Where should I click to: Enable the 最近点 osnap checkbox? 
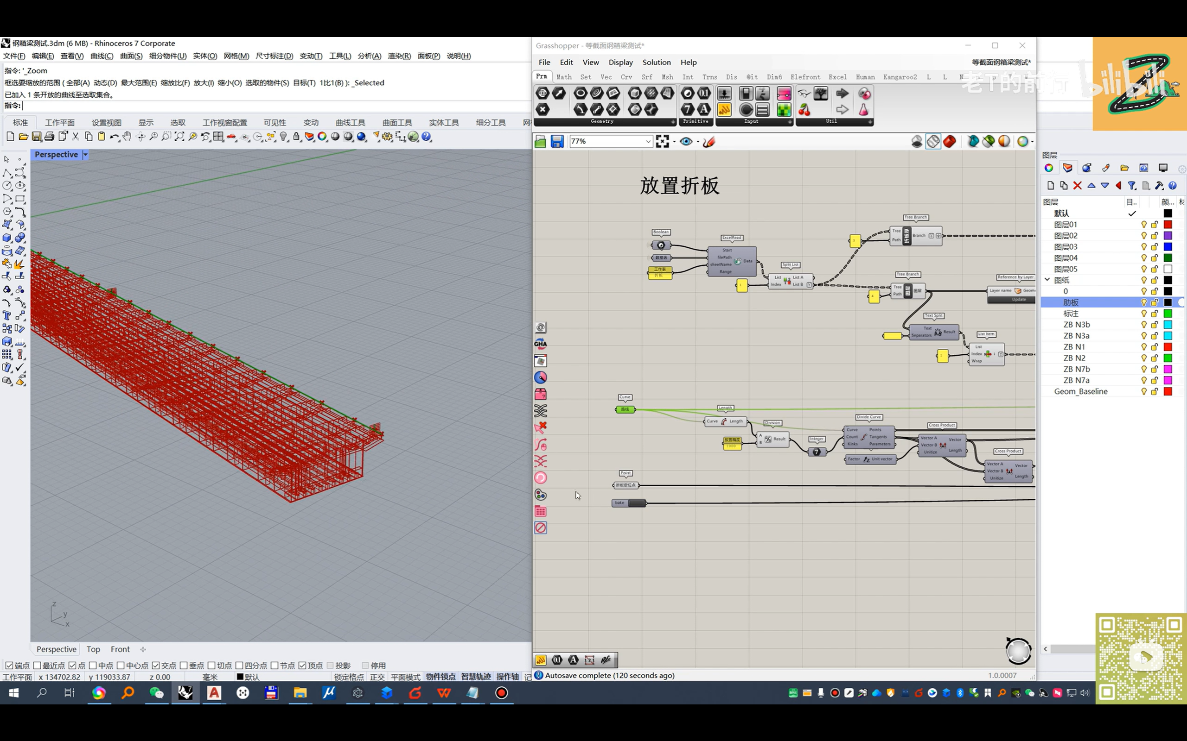pyautogui.click(x=37, y=665)
